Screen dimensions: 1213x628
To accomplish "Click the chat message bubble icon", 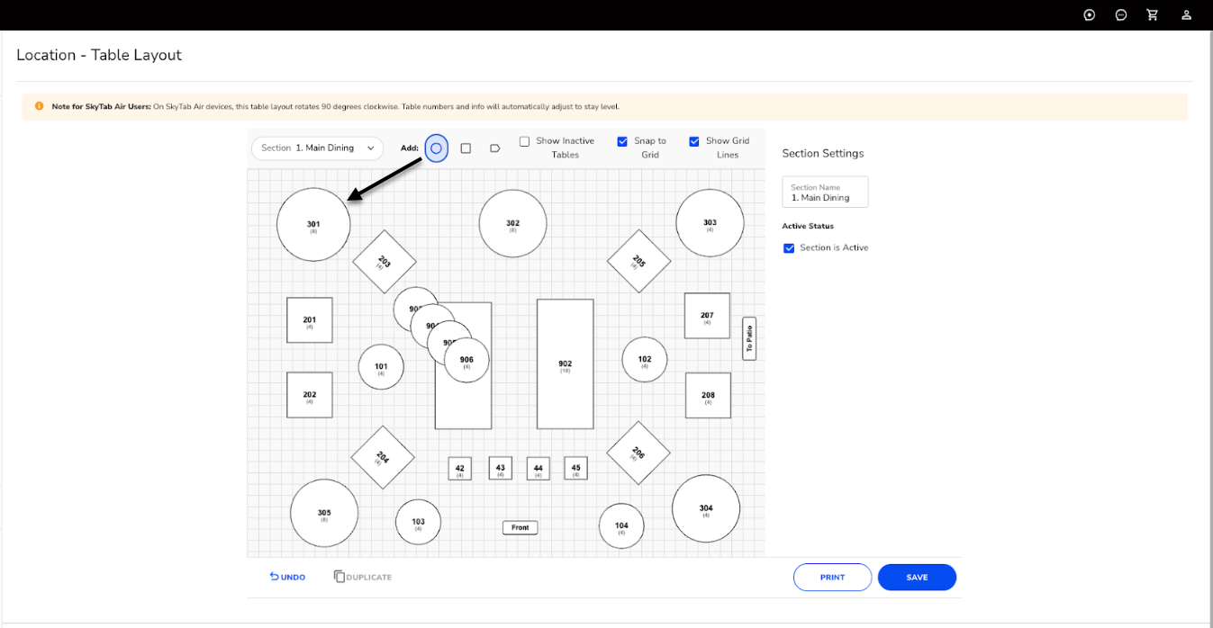I will (x=1121, y=15).
